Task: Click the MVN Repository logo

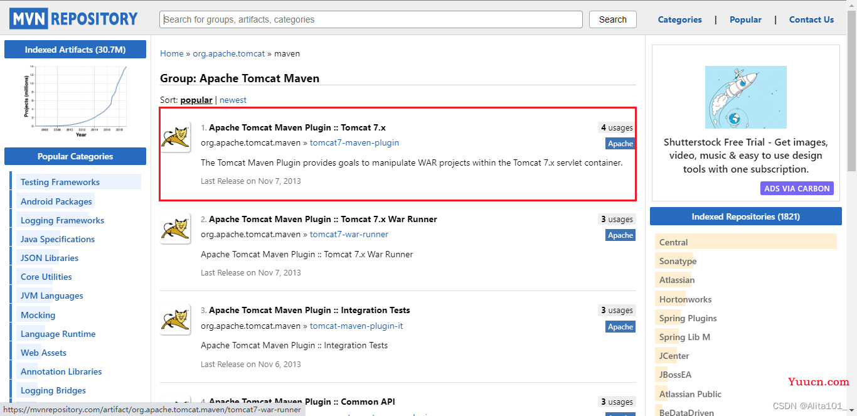Action: pos(73,19)
